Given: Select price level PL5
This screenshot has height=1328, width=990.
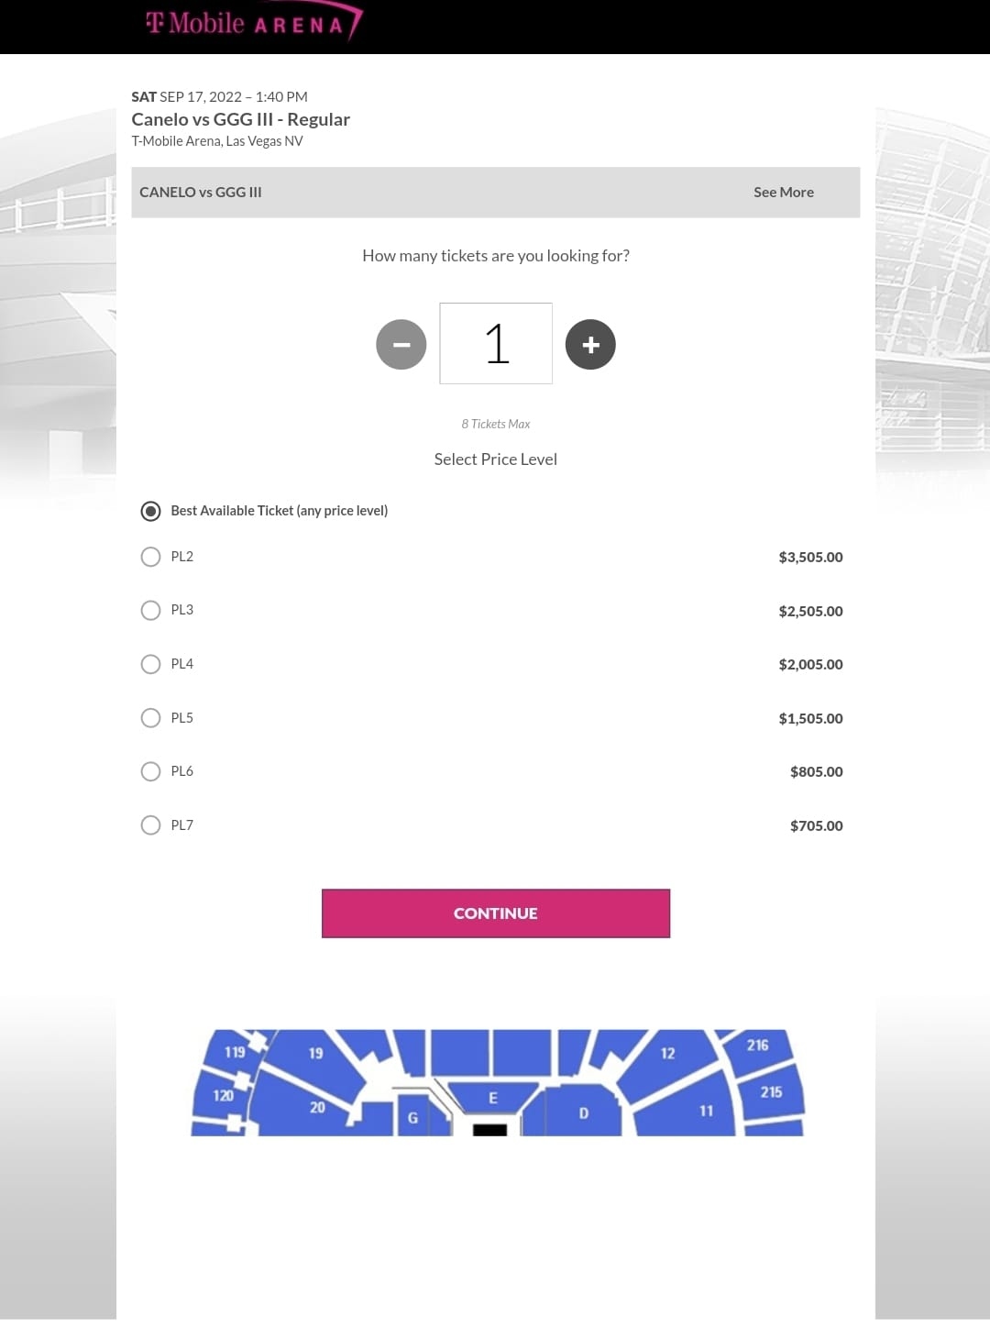Looking at the screenshot, I should 150,717.
